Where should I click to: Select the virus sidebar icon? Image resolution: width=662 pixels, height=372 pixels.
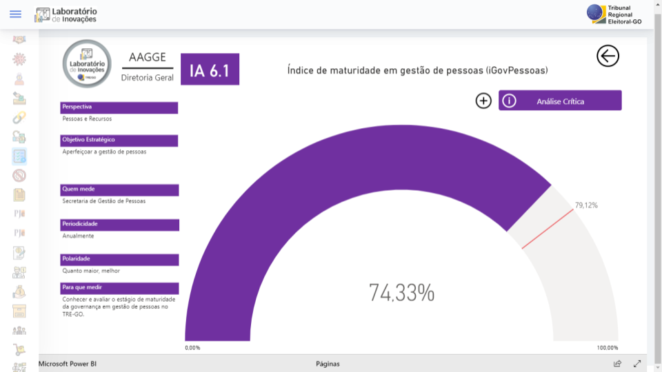[19, 59]
